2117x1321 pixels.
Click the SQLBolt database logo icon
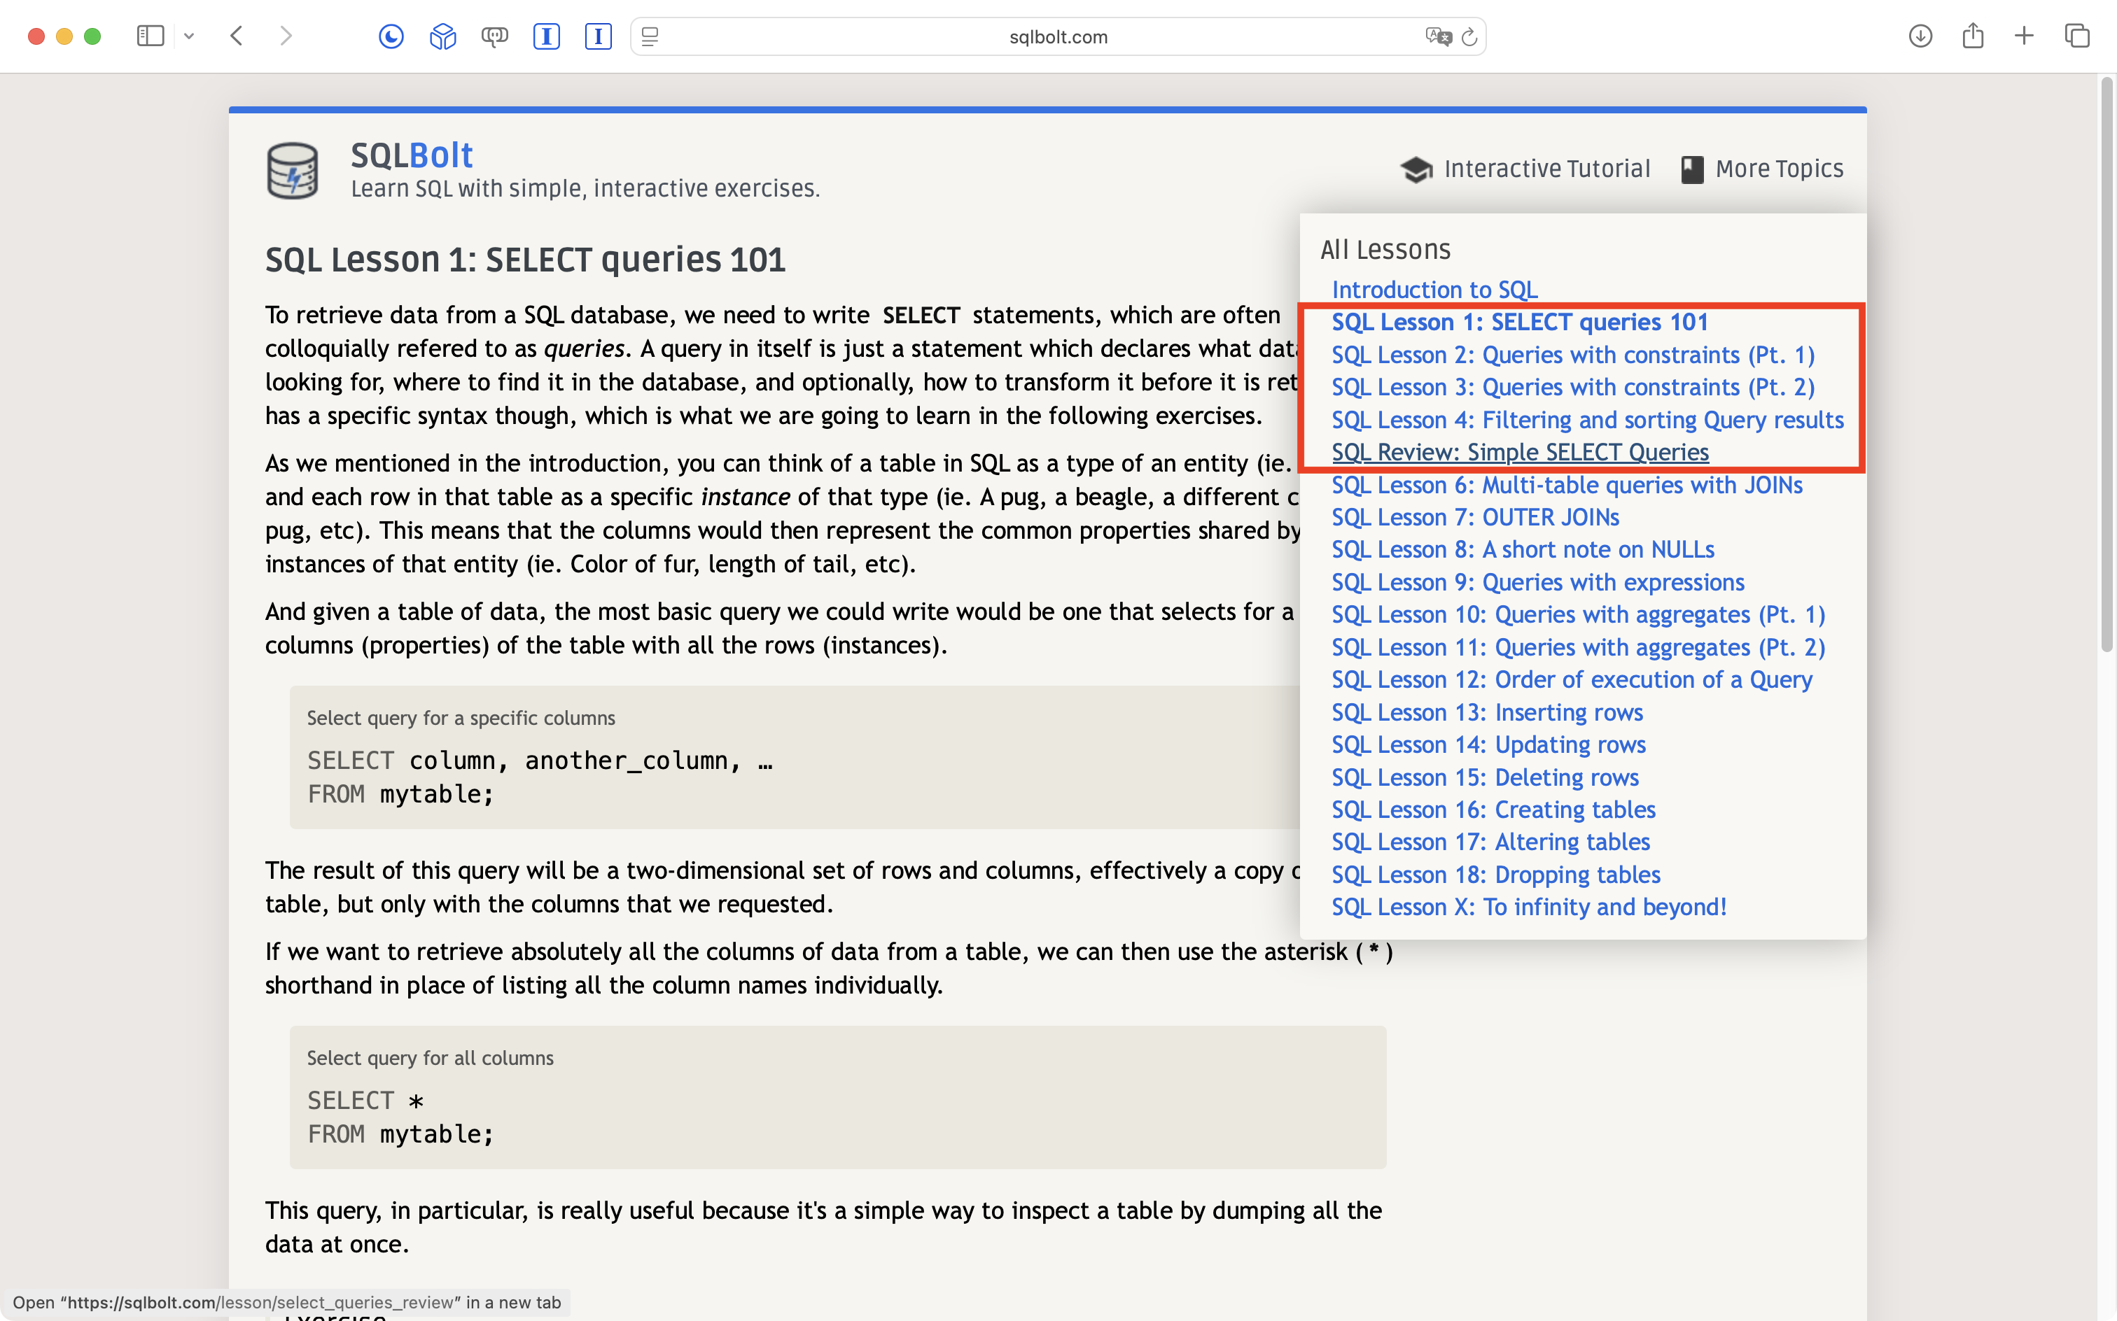coord(292,170)
